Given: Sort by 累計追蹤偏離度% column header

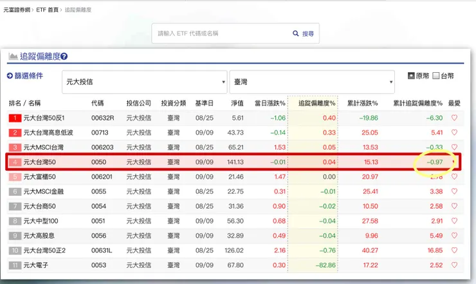Looking at the screenshot, I should (x=418, y=103).
